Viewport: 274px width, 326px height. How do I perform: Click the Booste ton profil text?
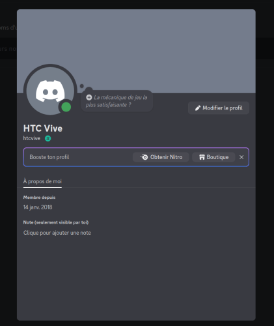point(49,157)
